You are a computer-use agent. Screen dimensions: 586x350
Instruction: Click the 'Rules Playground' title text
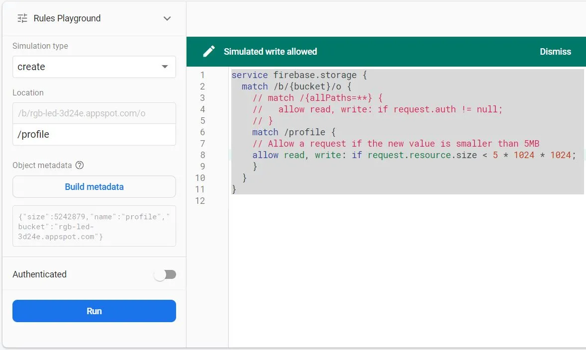(67, 18)
